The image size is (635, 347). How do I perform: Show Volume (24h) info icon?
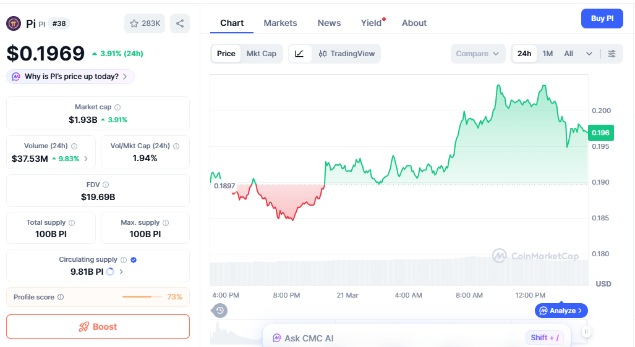pyautogui.click(x=74, y=146)
